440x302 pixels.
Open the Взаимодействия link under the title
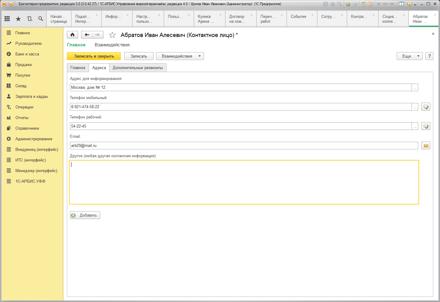(112, 45)
